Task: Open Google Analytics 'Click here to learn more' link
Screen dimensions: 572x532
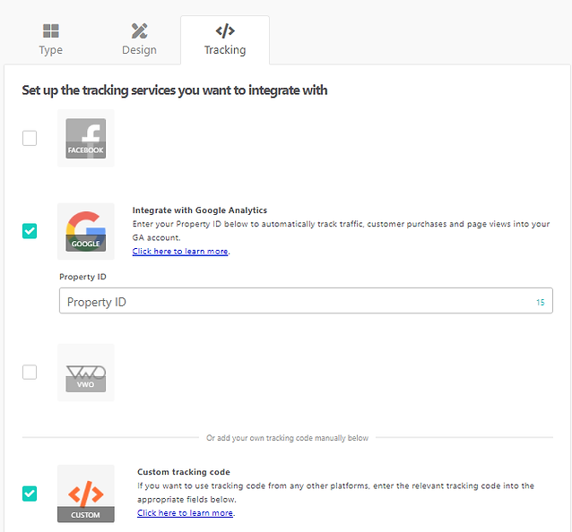Action: (x=180, y=252)
